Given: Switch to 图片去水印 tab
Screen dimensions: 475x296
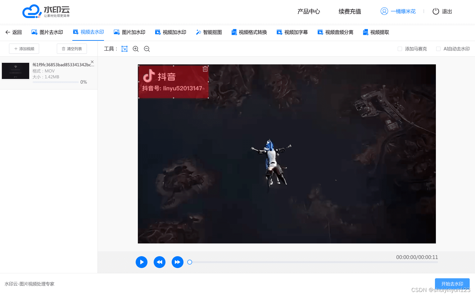Looking at the screenshot, I should (x=47, y=32).
